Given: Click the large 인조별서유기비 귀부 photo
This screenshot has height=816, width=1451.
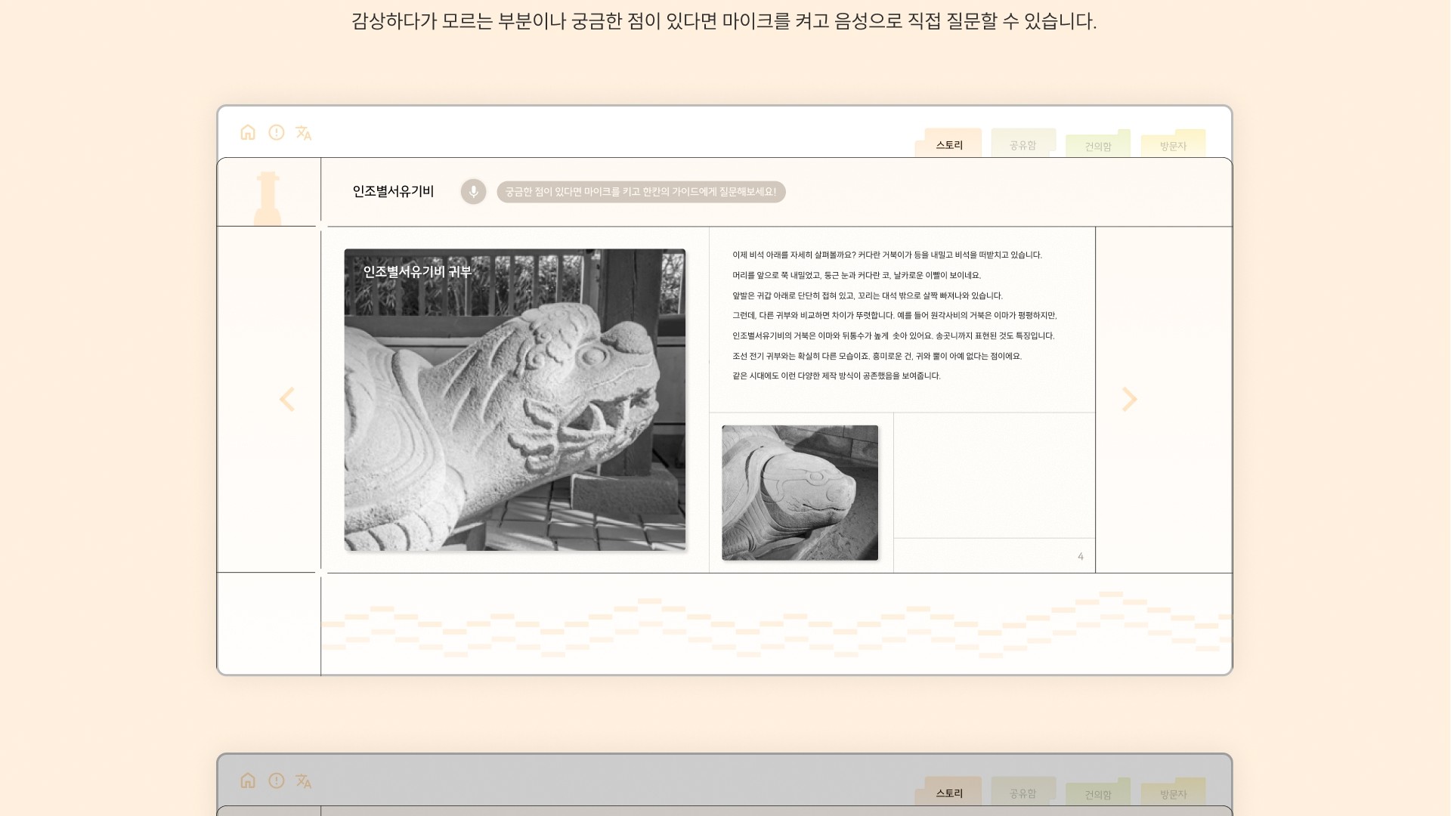Looking at the screenshot, I should (x=515, y=400).
